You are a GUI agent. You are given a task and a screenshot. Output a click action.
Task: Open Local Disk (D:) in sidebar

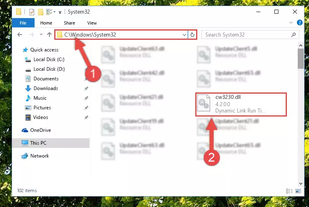[x=49, y=69]
